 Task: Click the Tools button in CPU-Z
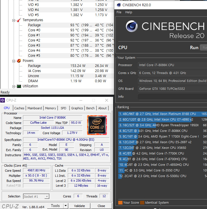point(55,206)
